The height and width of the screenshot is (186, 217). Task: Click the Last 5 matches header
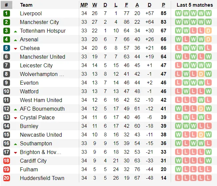click(x=194, y=5)
